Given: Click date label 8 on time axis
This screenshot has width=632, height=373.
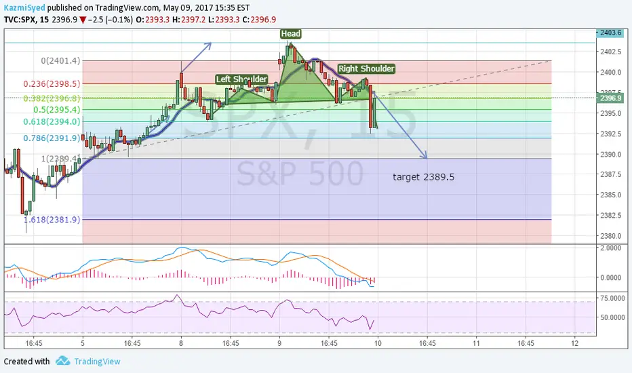Looking at the screenshot, I should pyautogui.click(x=181, y=344).
